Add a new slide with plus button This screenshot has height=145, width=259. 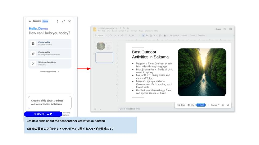[x=107, y=35]
